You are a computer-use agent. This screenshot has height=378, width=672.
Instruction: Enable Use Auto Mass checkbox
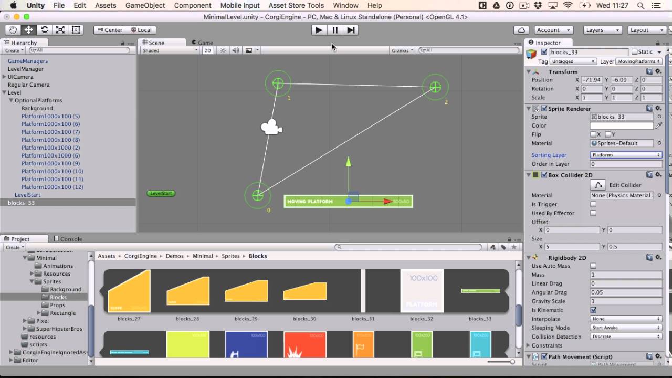593,266
